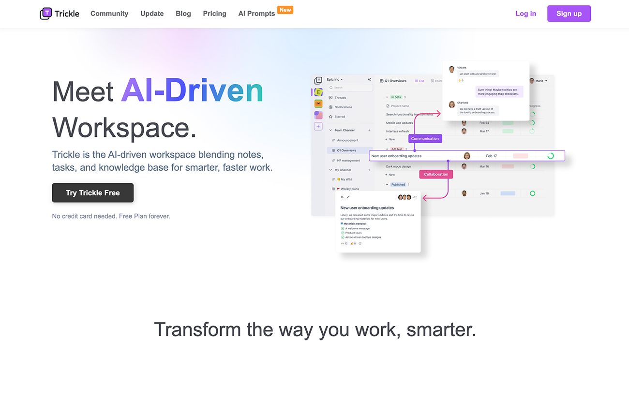Open the Epic Inc workspace dropdown
Image resolution: width=629 pixels, height=398 pixels.
tap(335, 79)
